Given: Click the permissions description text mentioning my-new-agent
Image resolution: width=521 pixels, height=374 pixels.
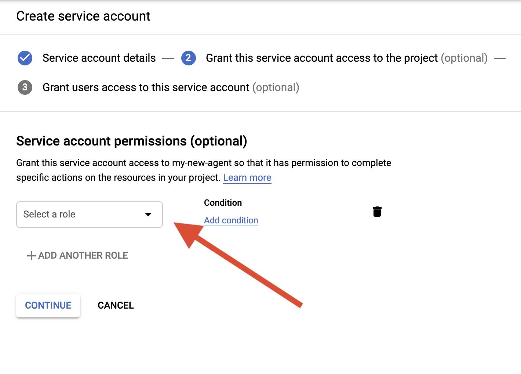Looking at the screenshot, I should pos(204,163).
